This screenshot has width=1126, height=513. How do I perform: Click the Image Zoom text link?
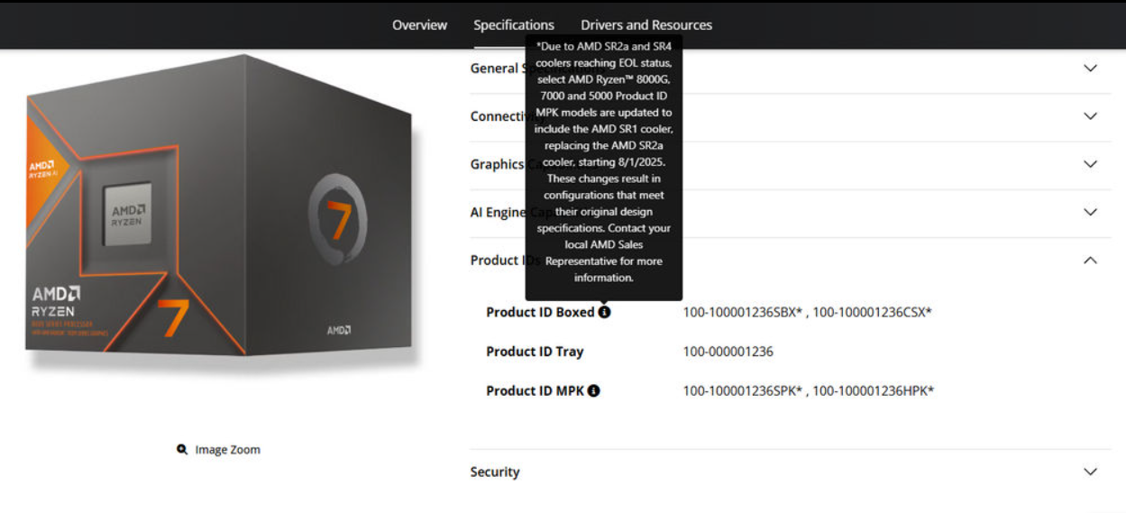click(227, 449)
